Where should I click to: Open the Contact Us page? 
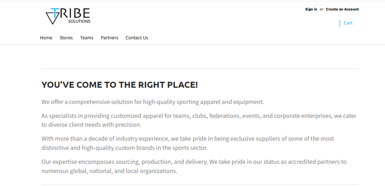[137, 38]
